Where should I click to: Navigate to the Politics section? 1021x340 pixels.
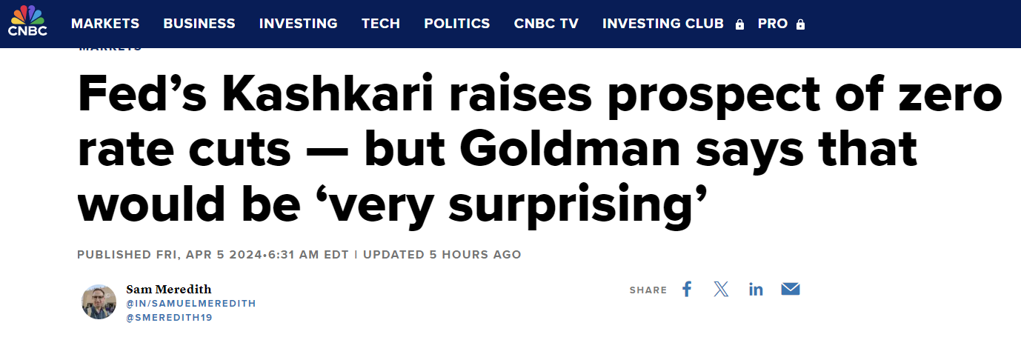(456, 24)
